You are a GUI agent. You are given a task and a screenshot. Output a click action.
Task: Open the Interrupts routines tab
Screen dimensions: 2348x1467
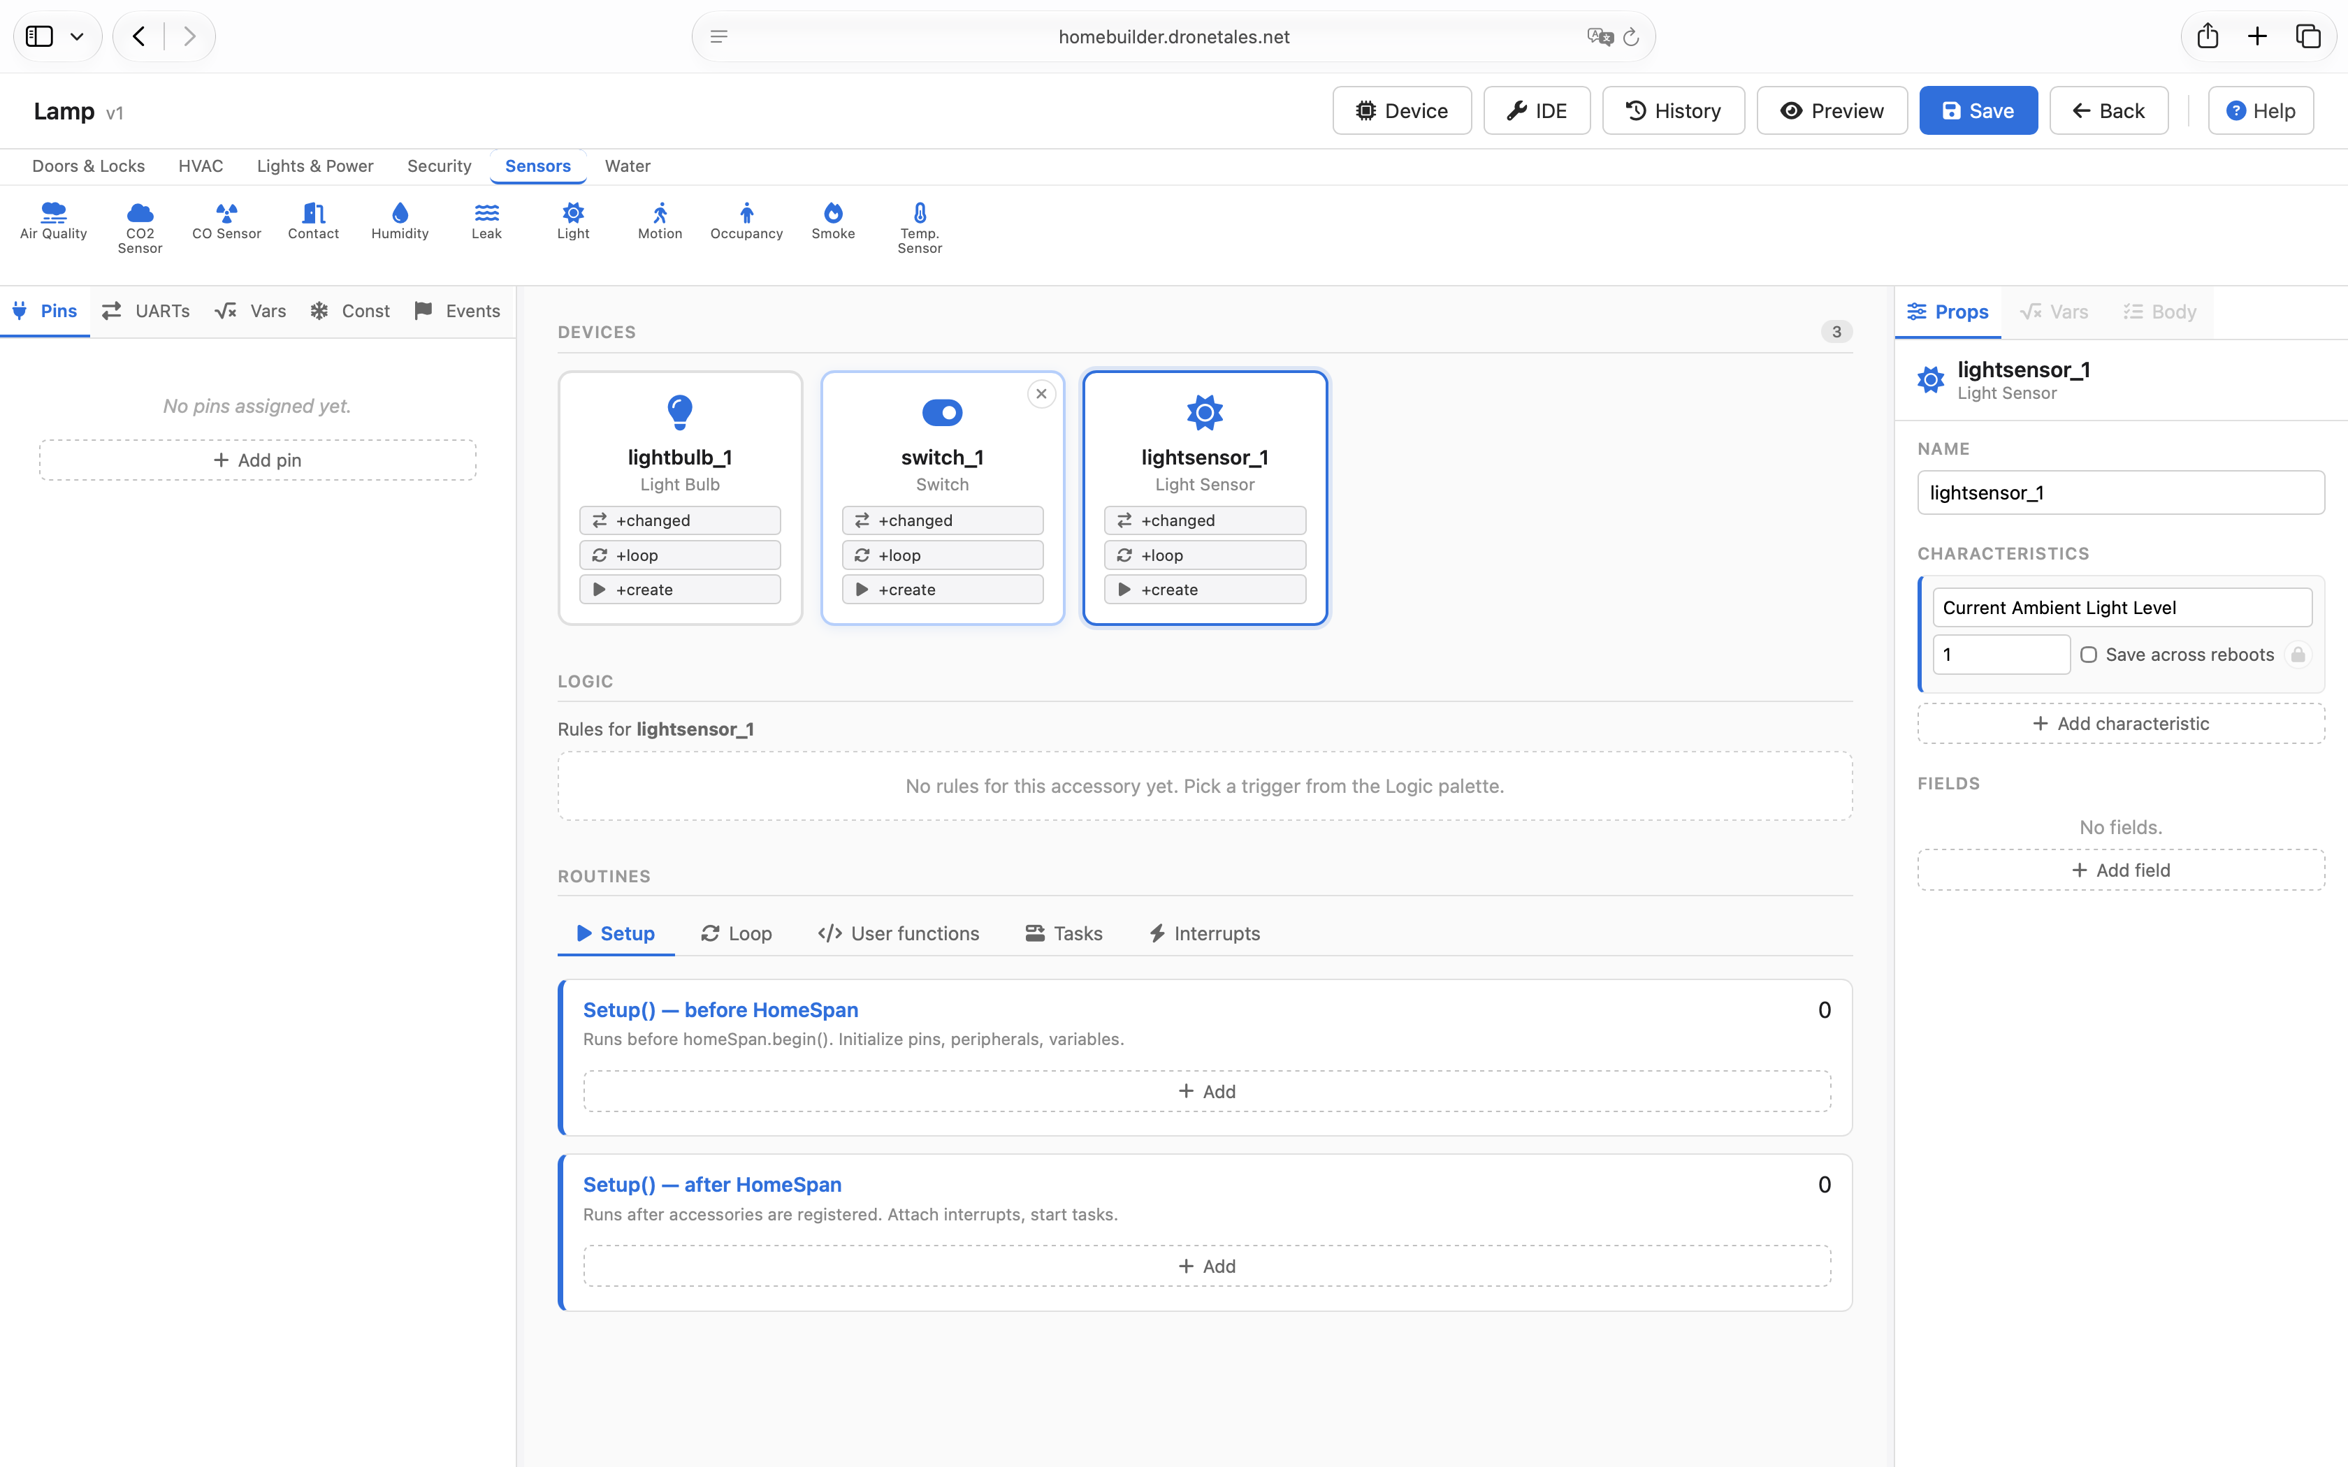click(x=1204, y=933)
